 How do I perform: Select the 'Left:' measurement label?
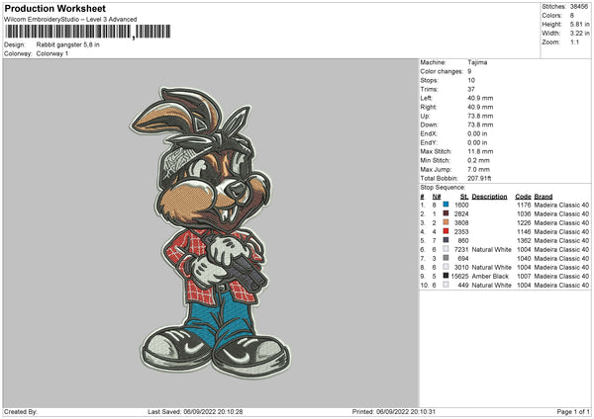(x=426, y=98)
